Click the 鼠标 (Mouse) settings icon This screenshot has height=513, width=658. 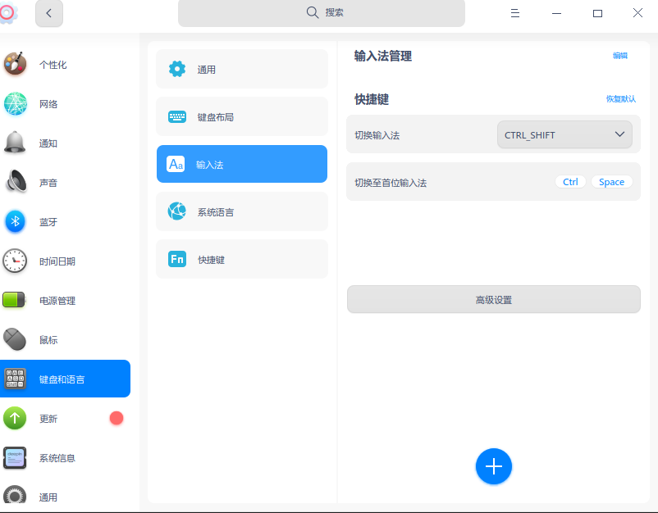[x=15, y=339]
